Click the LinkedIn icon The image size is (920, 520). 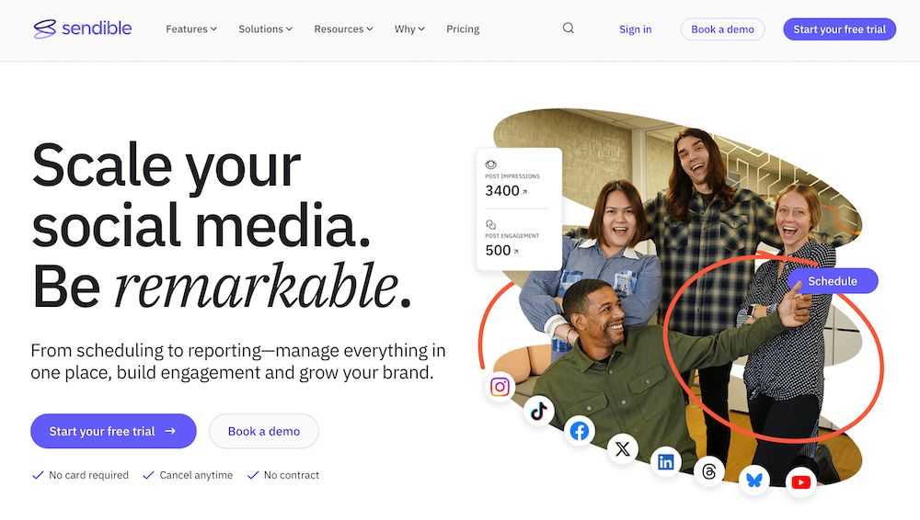666,462
